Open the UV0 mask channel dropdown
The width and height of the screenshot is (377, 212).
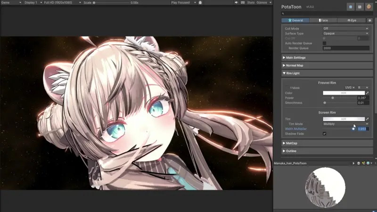[350, 88]
